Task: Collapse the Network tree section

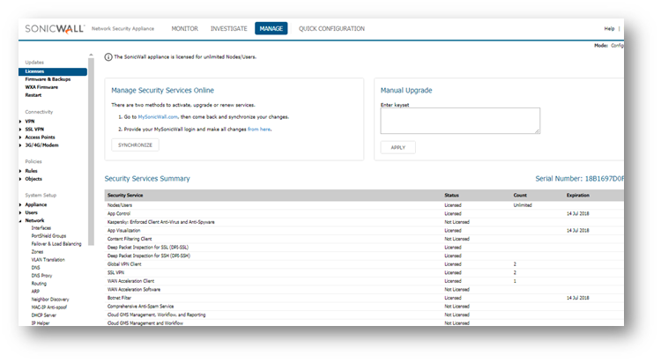Action: (20, 220)
